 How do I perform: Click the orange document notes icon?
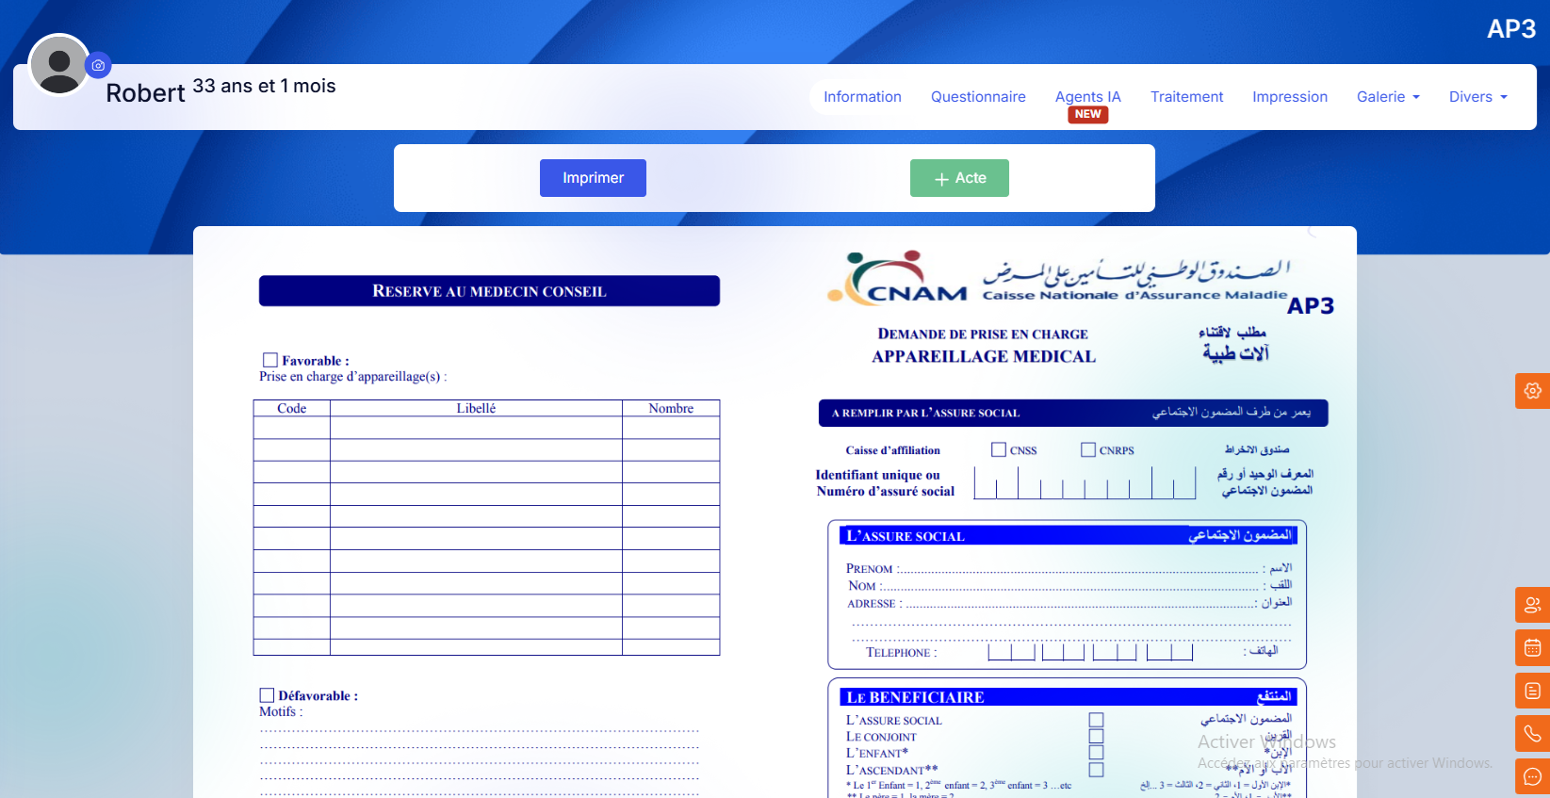click(x=1532, y=692)
